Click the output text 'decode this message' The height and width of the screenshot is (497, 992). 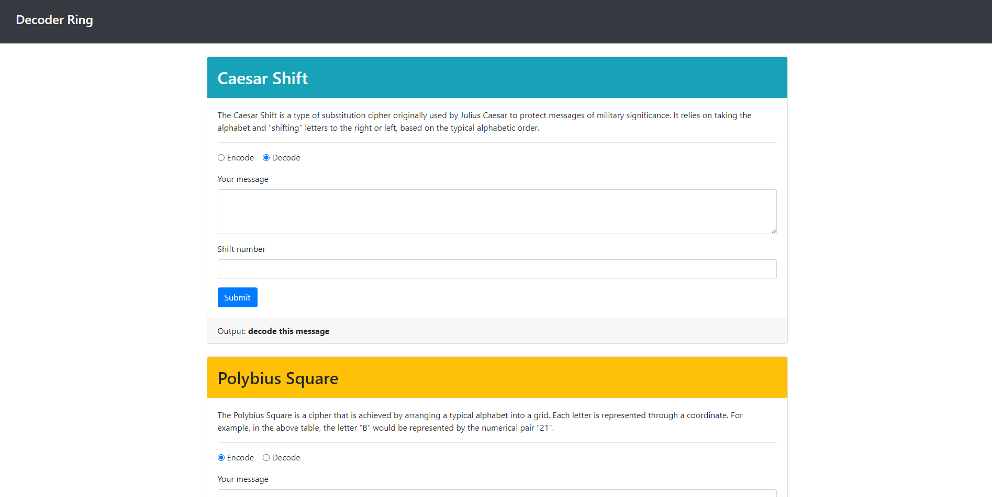[288, 331]
